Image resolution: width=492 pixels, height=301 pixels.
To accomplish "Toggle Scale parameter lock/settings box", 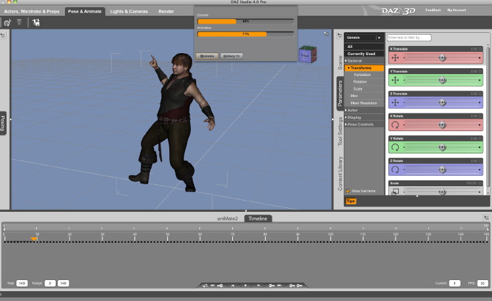I will click(x=480, y=183).
